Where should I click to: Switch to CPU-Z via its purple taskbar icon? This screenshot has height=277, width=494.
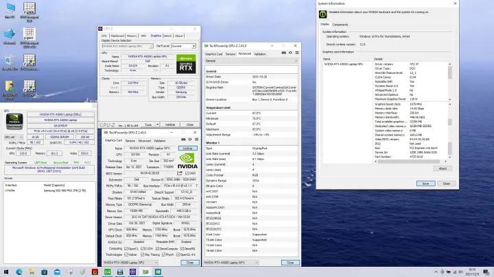coord(132,272)
